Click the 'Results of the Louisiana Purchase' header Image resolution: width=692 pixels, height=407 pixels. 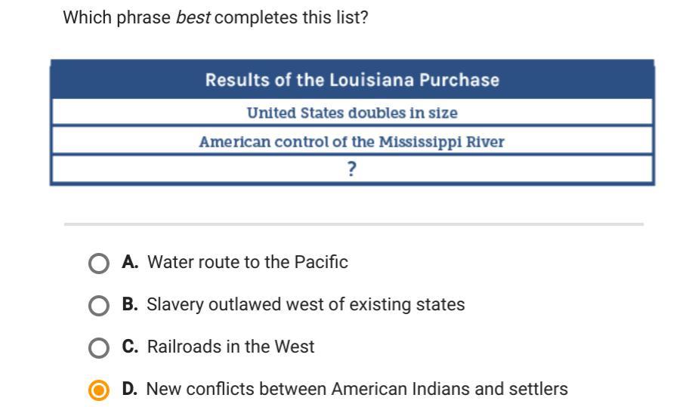tap(352, 80)
